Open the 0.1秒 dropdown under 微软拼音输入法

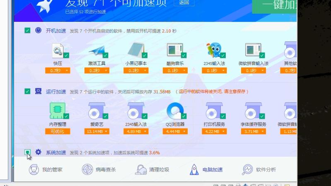[x=254, y=70]
